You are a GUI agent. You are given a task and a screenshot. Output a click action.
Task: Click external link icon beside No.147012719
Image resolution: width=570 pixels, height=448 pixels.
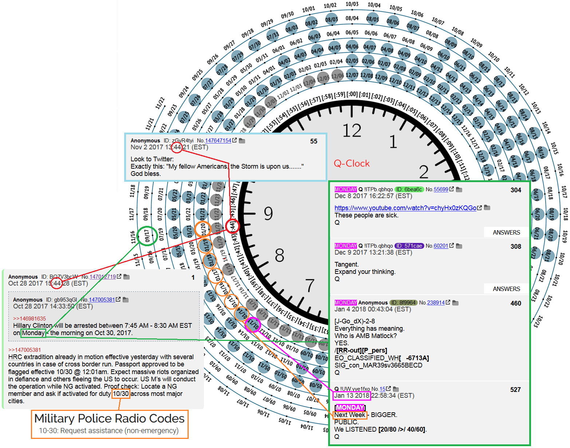[119, 276]
